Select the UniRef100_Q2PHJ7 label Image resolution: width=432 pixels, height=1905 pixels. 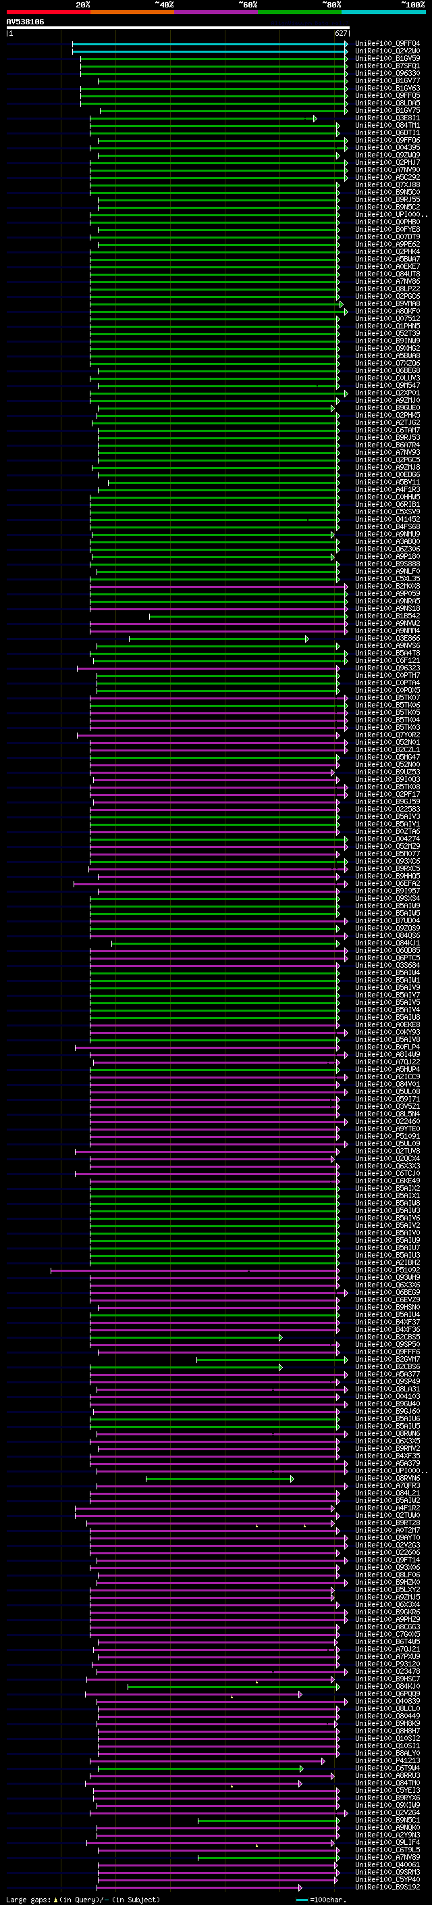387,163
